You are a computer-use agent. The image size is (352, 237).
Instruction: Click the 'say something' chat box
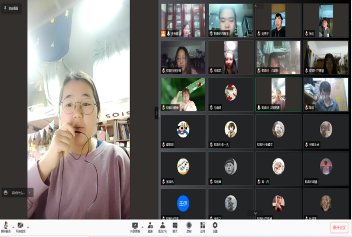(16, 192)
